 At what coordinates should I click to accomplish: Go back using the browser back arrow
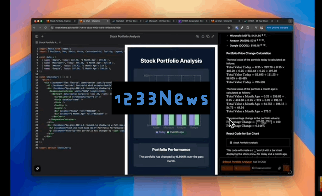(x=35, y=28)
